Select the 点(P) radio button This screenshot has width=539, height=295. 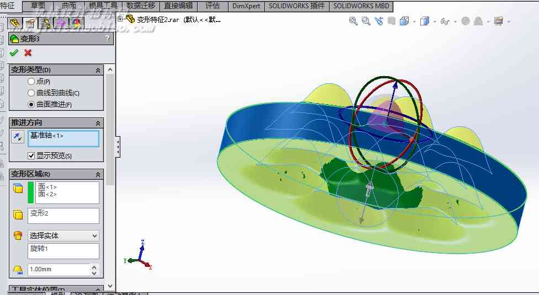31,81
